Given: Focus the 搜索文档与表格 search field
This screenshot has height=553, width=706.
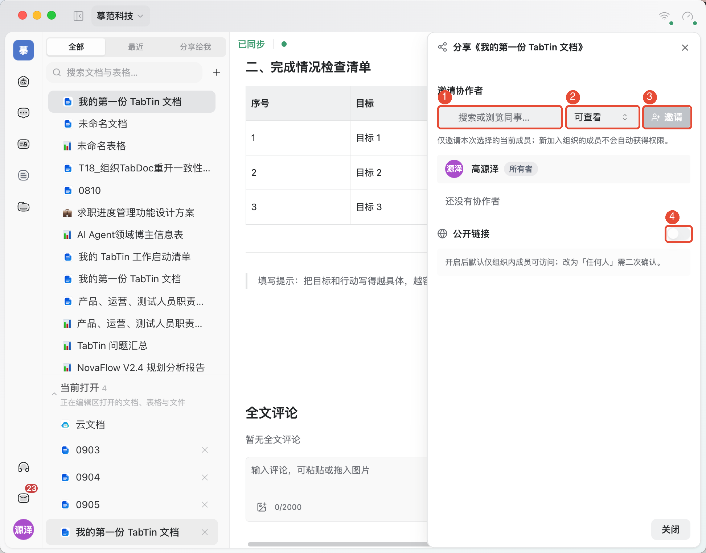Looking at the screenshot, I should (x=124, y=72).
